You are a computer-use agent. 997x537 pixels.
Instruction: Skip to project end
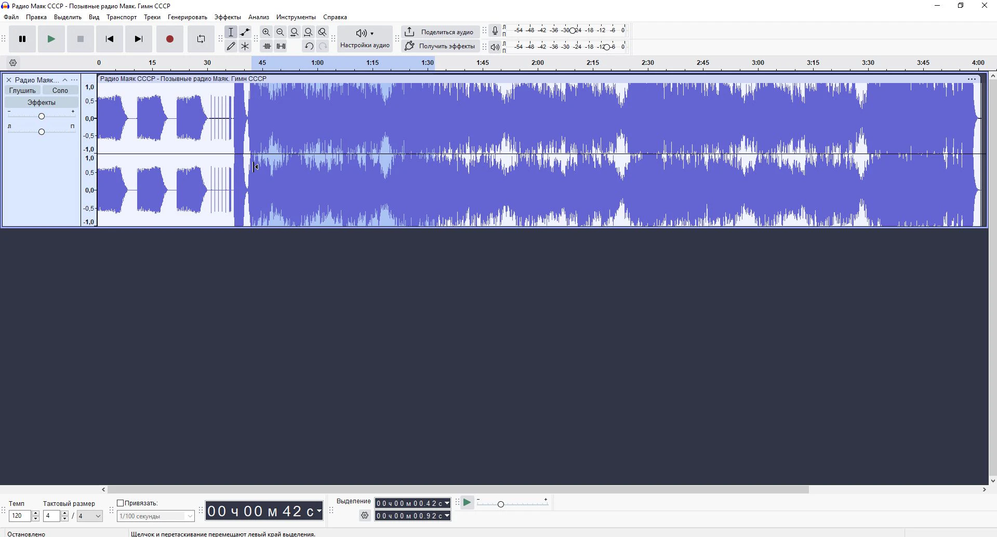click(x=139, y=39)
